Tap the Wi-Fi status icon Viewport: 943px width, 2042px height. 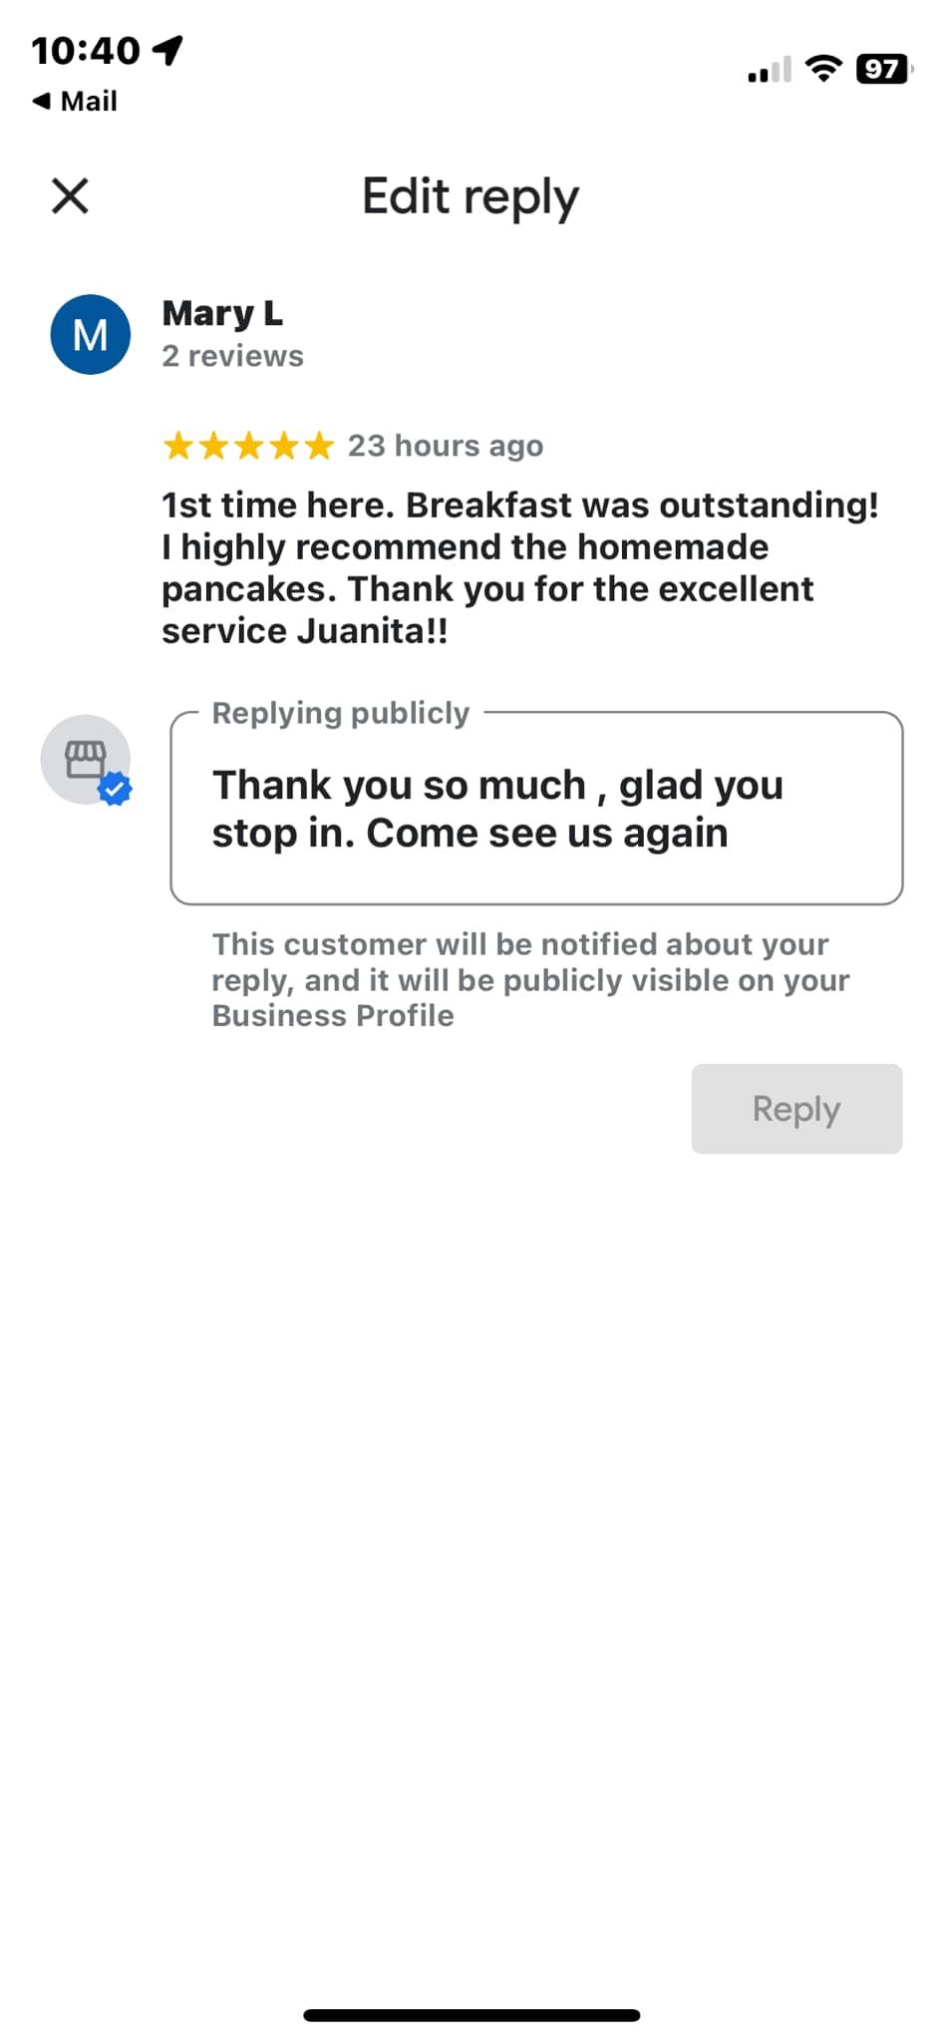pyautogui.click(x=823, y=69)
